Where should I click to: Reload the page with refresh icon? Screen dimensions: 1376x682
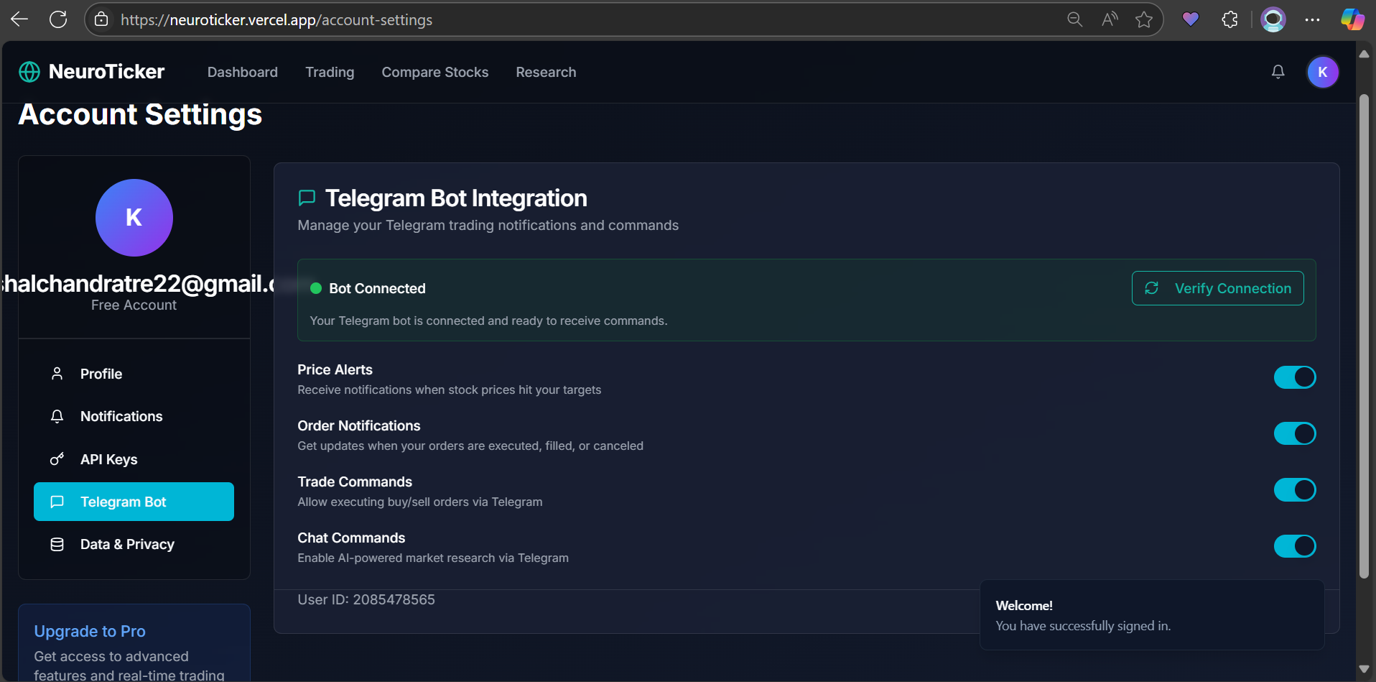coord(58,19)
